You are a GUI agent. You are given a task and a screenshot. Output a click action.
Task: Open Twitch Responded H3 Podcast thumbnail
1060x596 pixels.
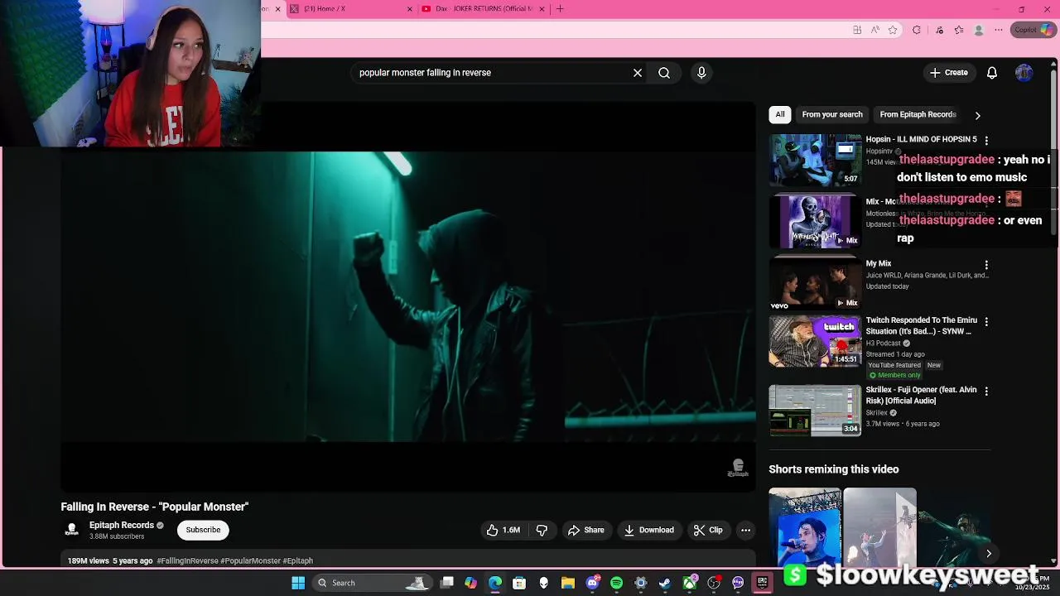pos(815,340)
